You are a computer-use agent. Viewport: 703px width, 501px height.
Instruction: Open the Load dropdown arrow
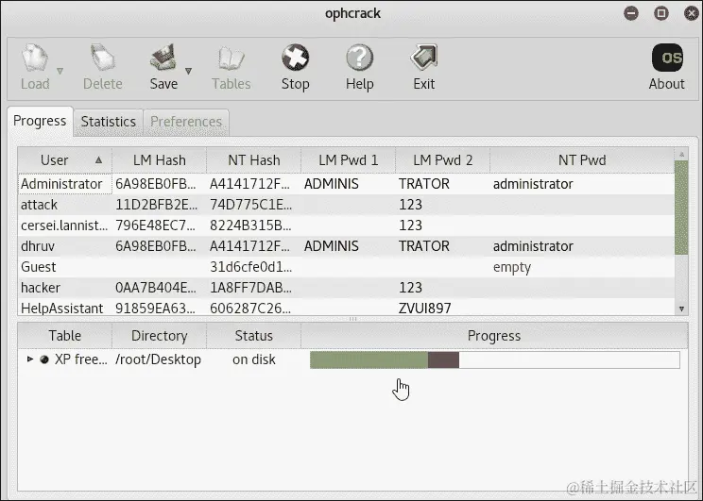click(x=60, y=71)
